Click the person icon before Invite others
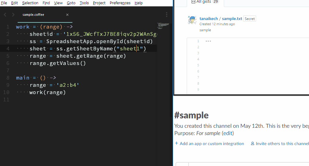 pyautogui.click(x=252, y=144)
